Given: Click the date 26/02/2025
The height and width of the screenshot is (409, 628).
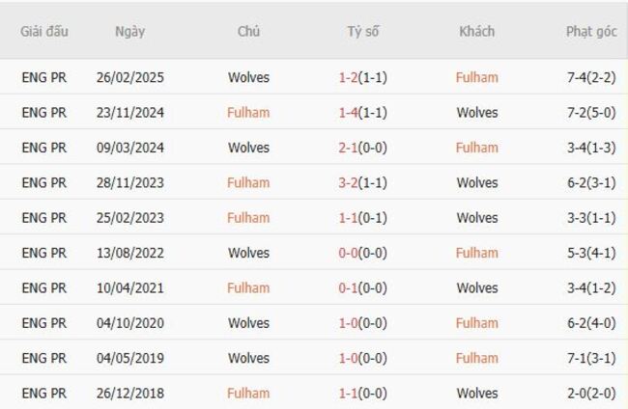Looking at the screenshot, I should pyautogui.click(x=129, y=77).
